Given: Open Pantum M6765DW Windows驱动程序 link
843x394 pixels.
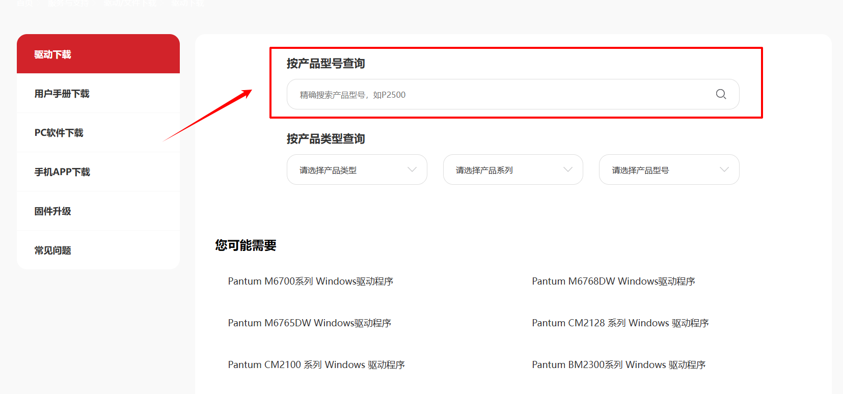Looking at the screenshot, I should click(310, 323).
